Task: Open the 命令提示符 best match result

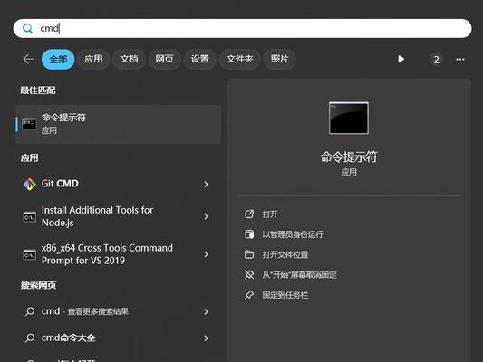Action: click(119, 124)
